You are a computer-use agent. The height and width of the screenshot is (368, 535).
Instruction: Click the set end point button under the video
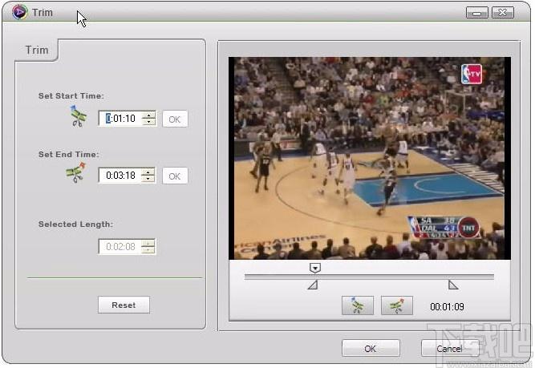coord(396,305)
